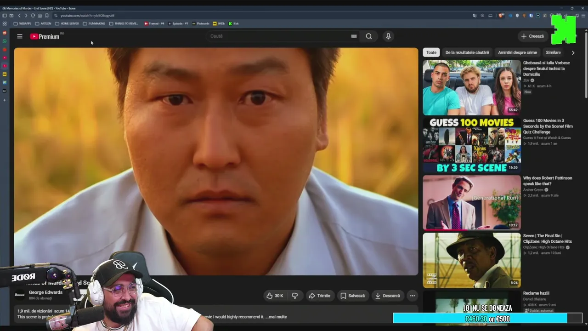Viewport: 588px width, 331px height.
Task: Open Robert Pattinson video thumbnail
Action: coord(472,202)
